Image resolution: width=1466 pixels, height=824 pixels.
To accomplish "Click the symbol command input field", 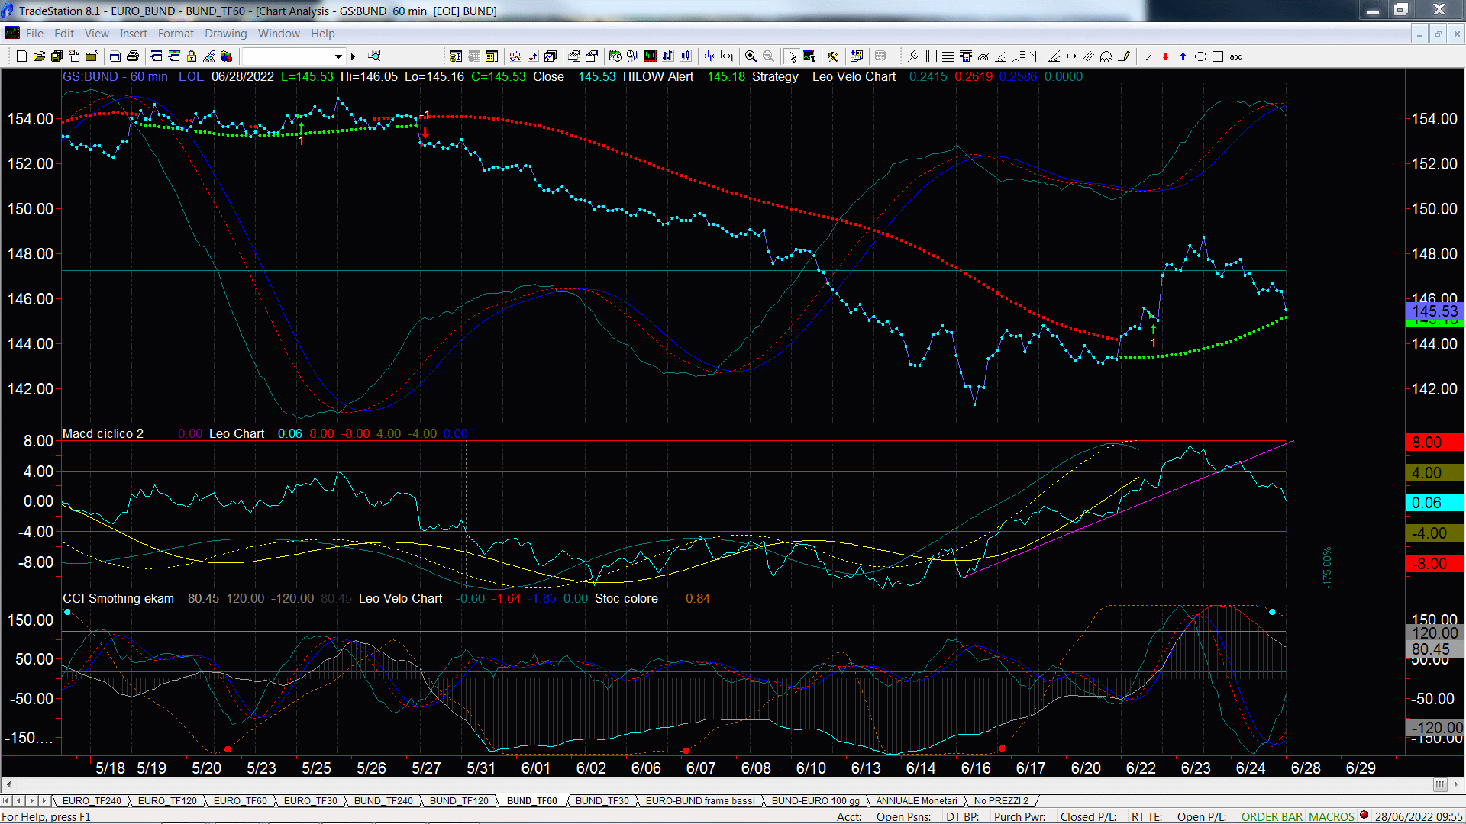I will click(x=287, y=56).
